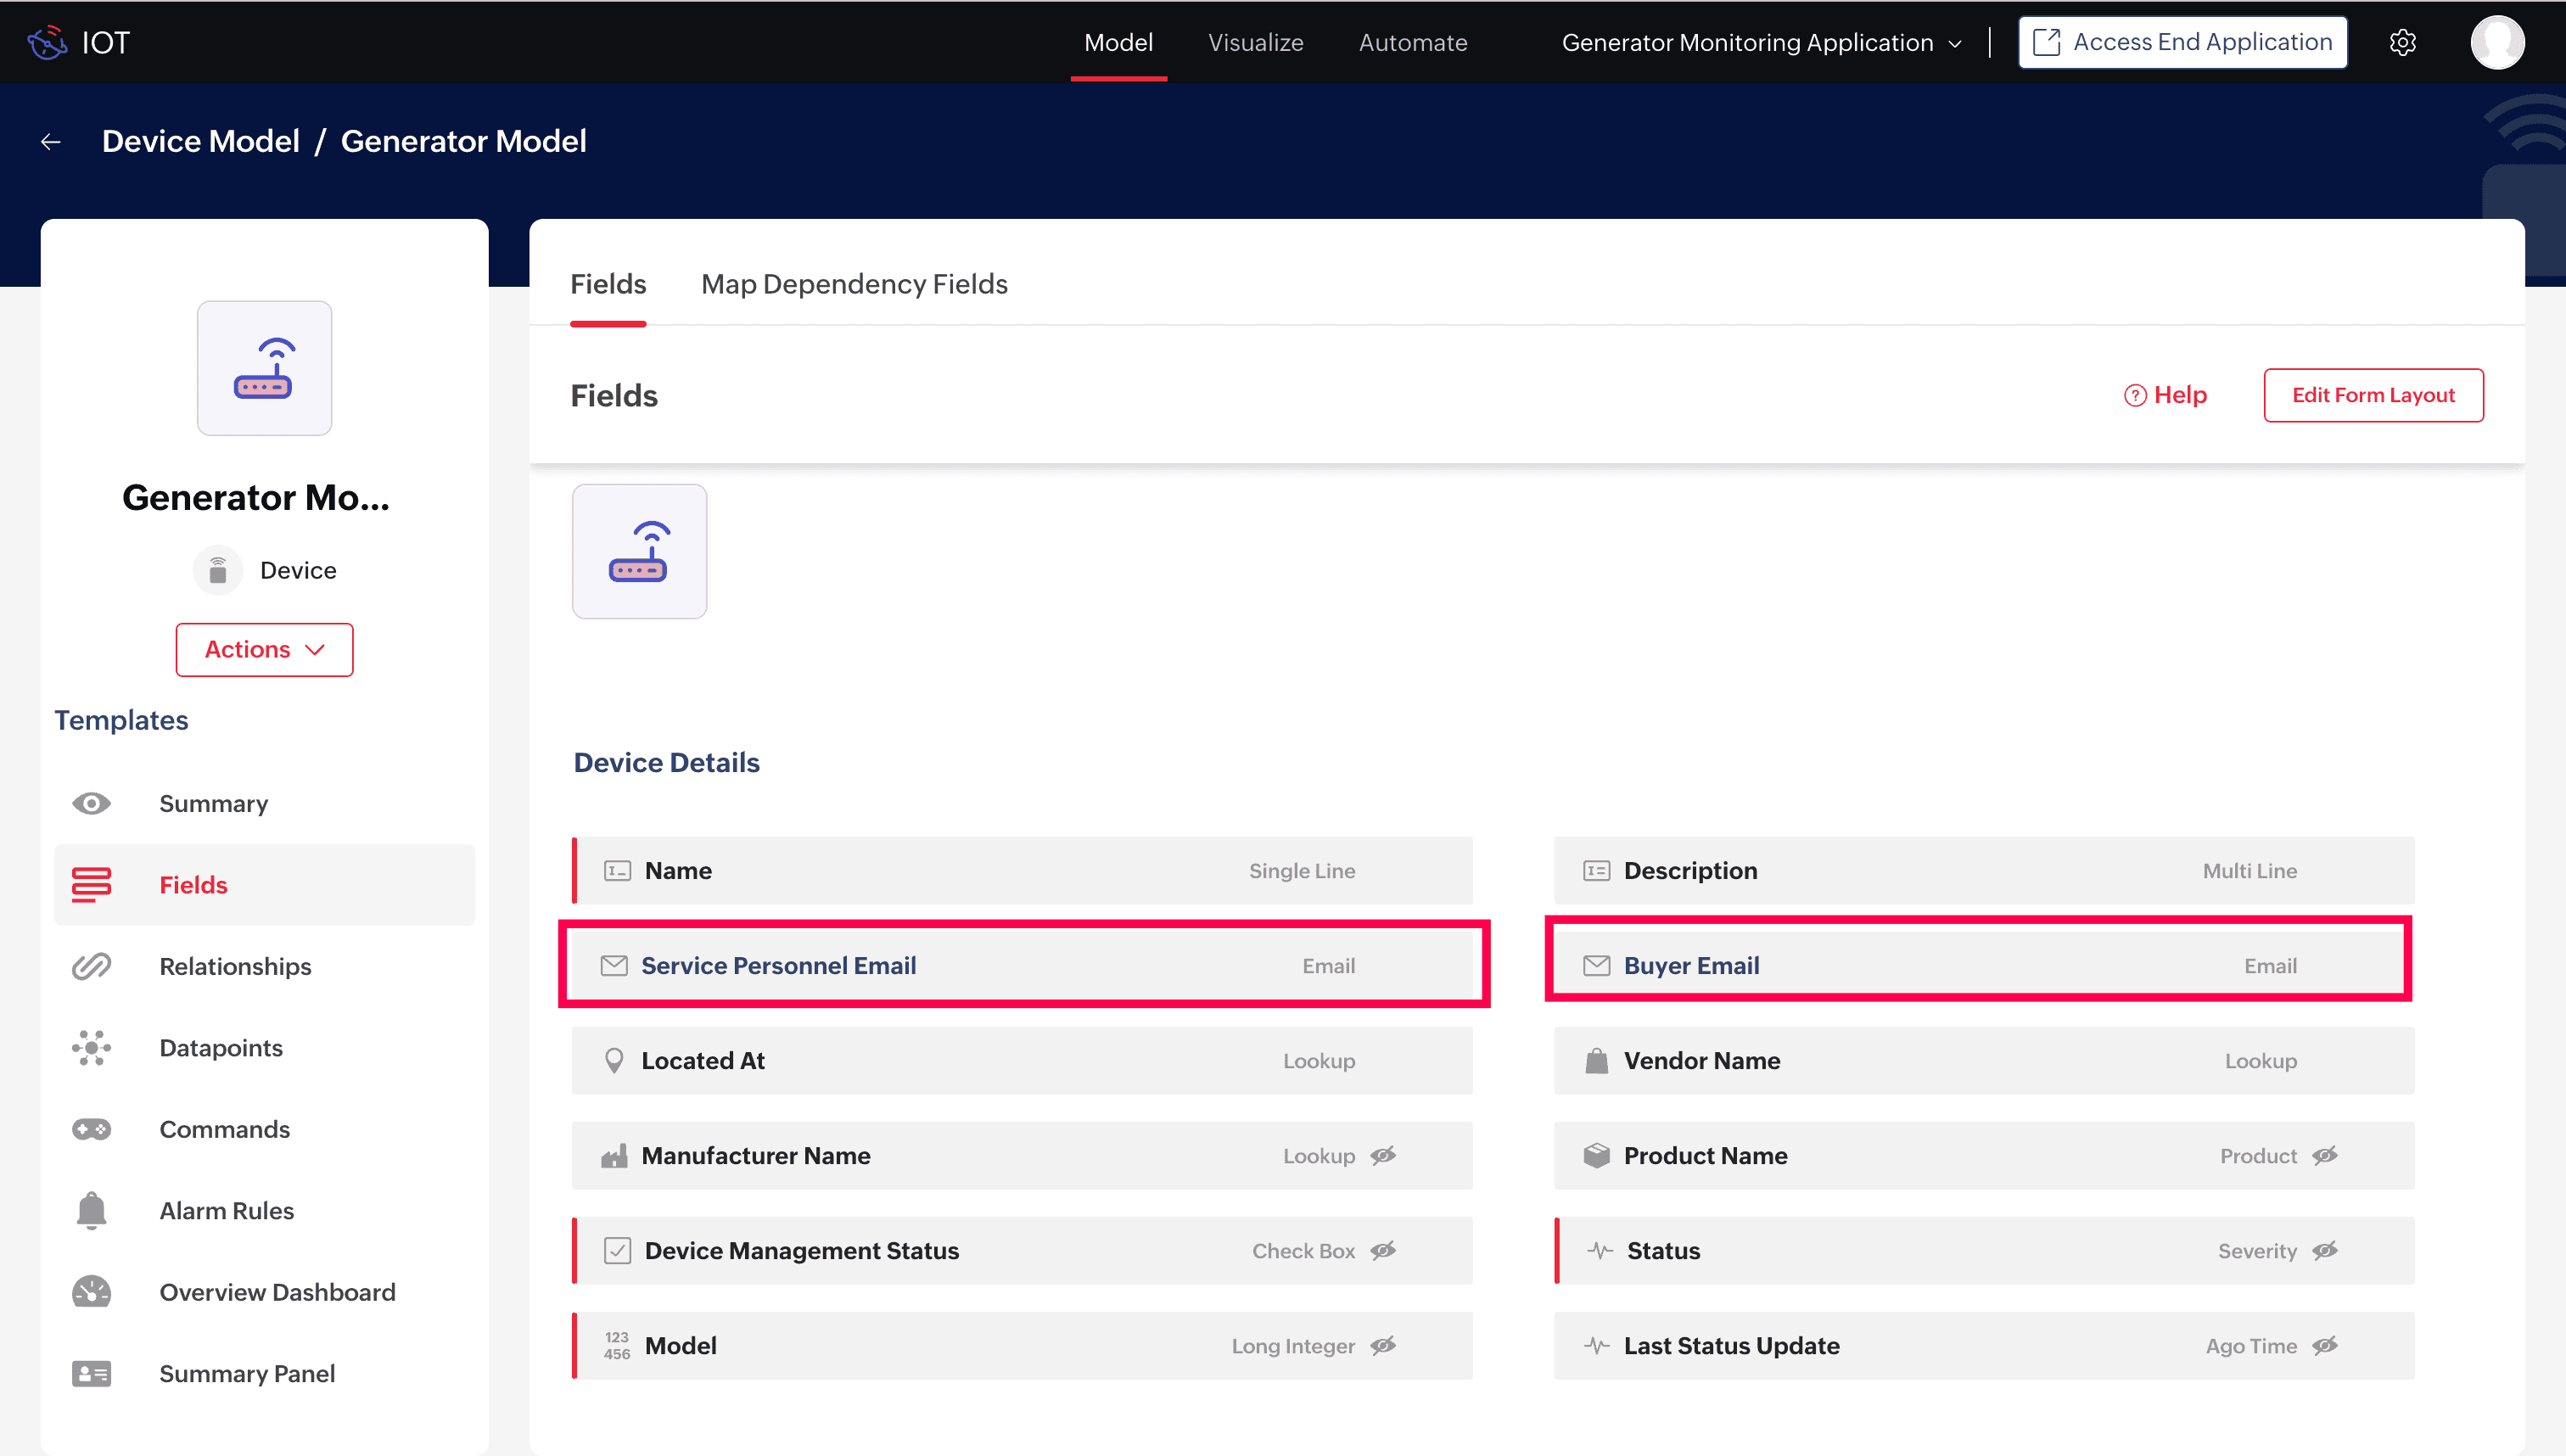Toggle visibility eye on Manufacturer Name field
Viewport: 2566px width, 1456px height.
click(1383, 1155)
